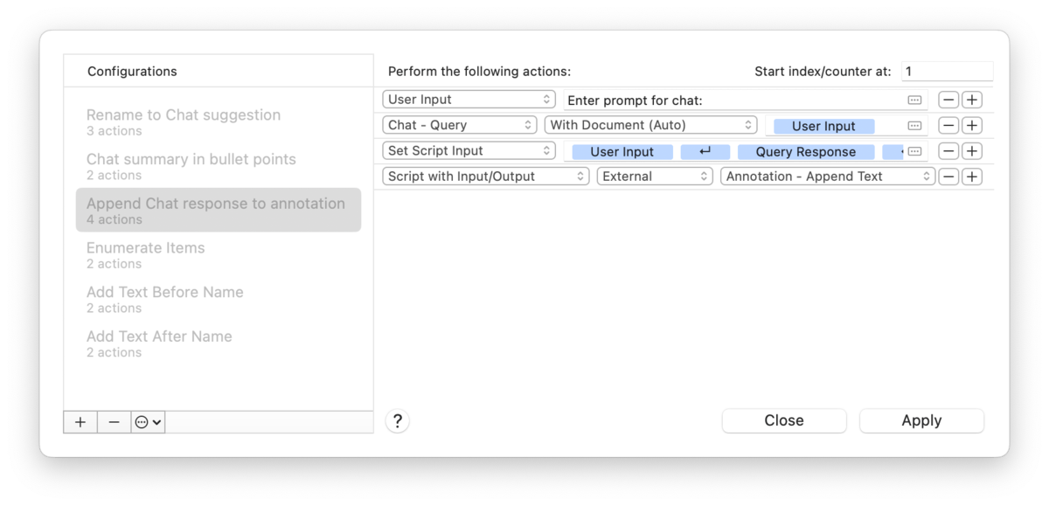The width and height of the screenshot is (1049, 506).
Task: Open the help question mark button
Action: [397, 421]
